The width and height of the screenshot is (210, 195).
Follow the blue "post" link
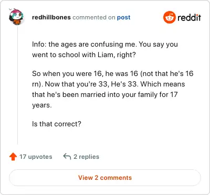(x=124, y=17)
